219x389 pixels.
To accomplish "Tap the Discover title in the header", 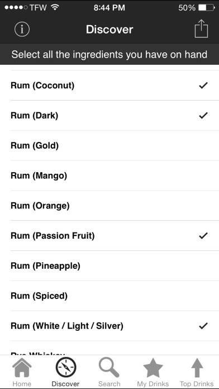I will pyautogui.click(x=109, y=29).
